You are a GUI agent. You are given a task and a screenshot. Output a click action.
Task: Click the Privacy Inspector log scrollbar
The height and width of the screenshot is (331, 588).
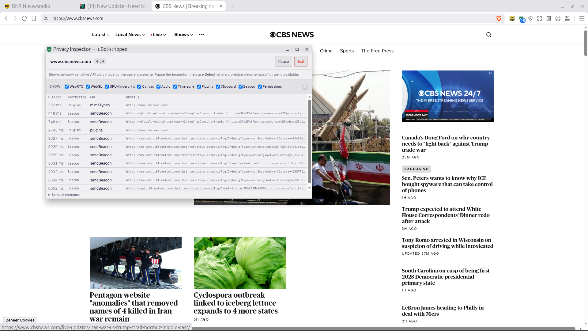(309, 141)
